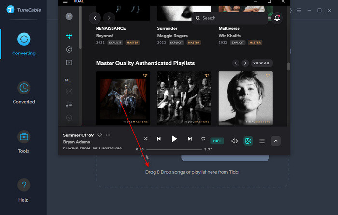The width and height of the screenshot is (338, 215).
Task: Open the Beyoncé horse Tidal Masters playlist thumbnail
Action: tap(123, 98)
